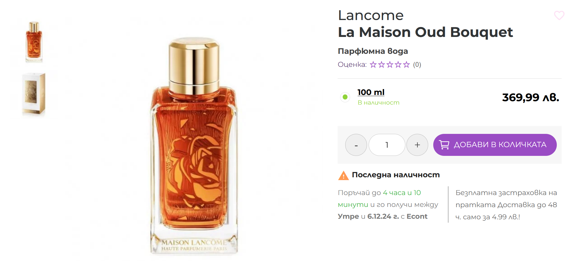
Task: Click the 369,99 лв. price
Action: point(531,98)
